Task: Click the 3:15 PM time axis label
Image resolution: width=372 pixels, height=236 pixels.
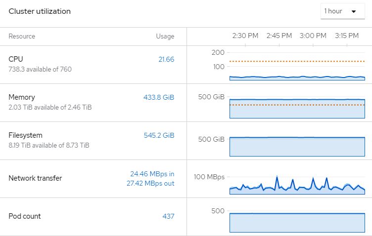Action: click(x=346, y=36)
